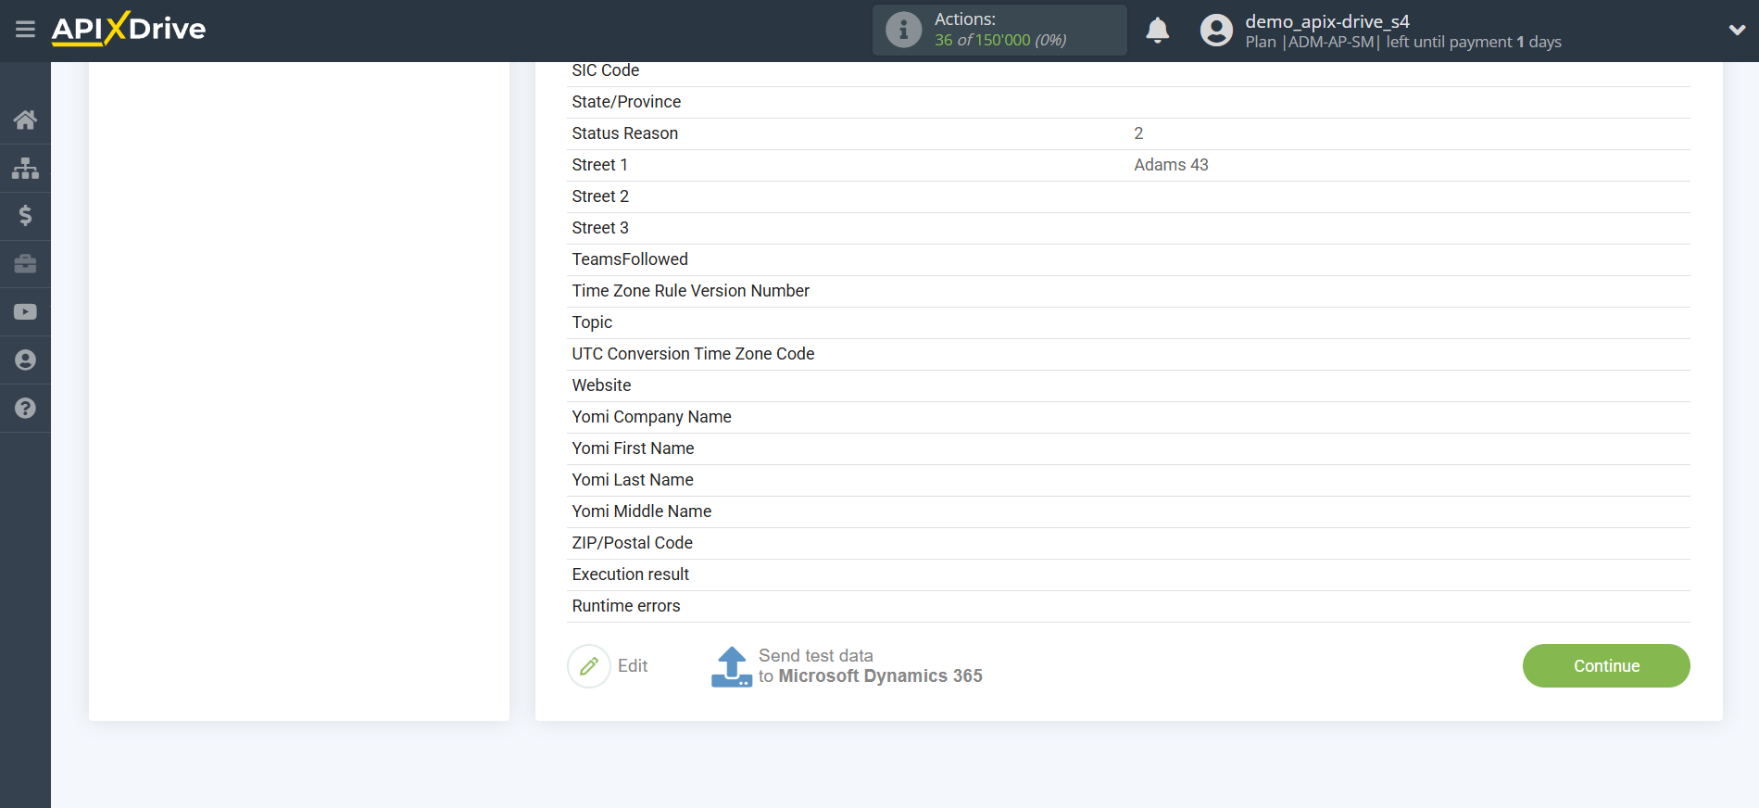Image resolution: width=1759 pixels, height=808 pixels.
Task: Select the Street 2 row label
Action: (600, 196)
